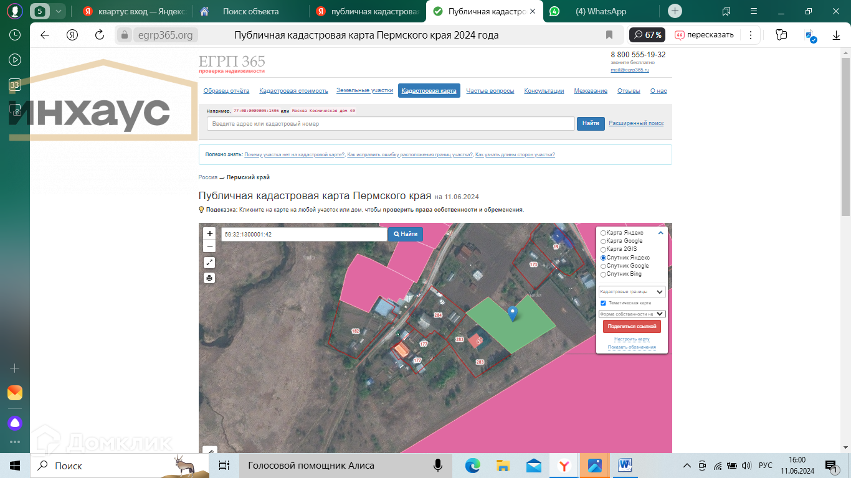
Task: Open the screenshot tool in the sidebar
Action: pyautogui.click(x=15, y=110)
